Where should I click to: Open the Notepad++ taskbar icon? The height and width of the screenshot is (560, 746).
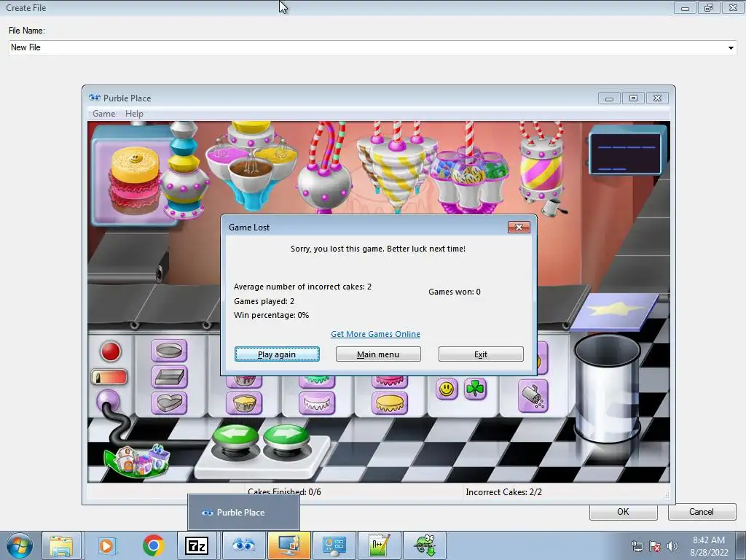379,545
